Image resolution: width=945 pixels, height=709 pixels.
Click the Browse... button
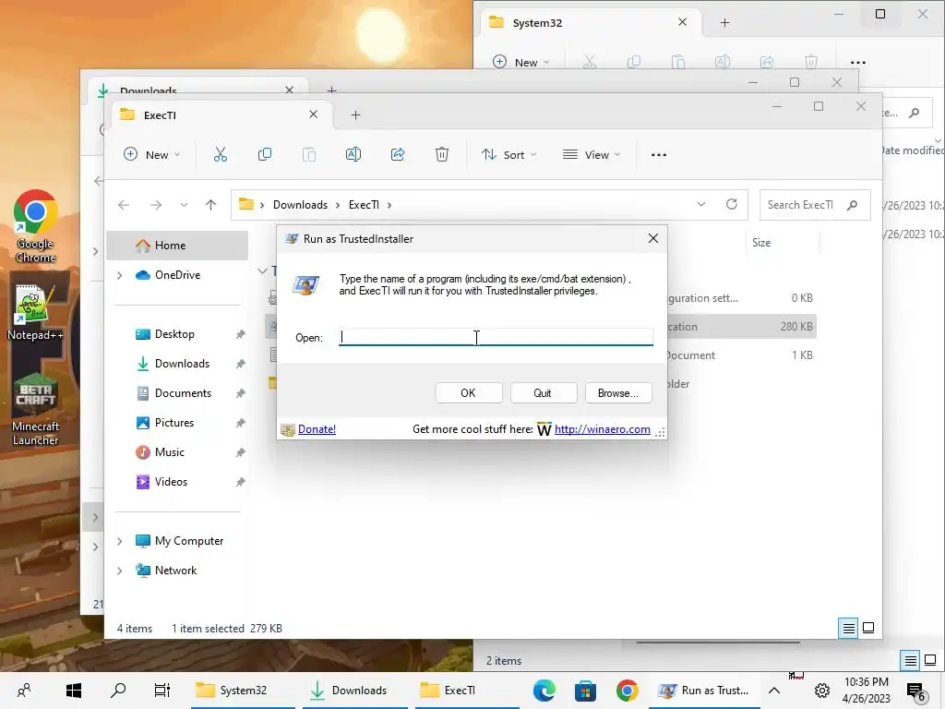tap(617, 393)
